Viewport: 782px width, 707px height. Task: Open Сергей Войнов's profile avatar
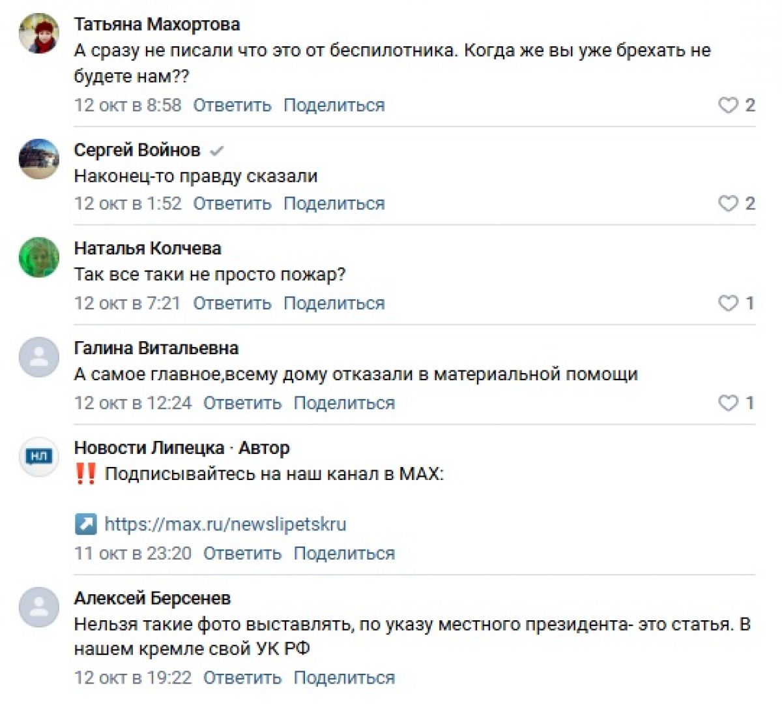39,158
